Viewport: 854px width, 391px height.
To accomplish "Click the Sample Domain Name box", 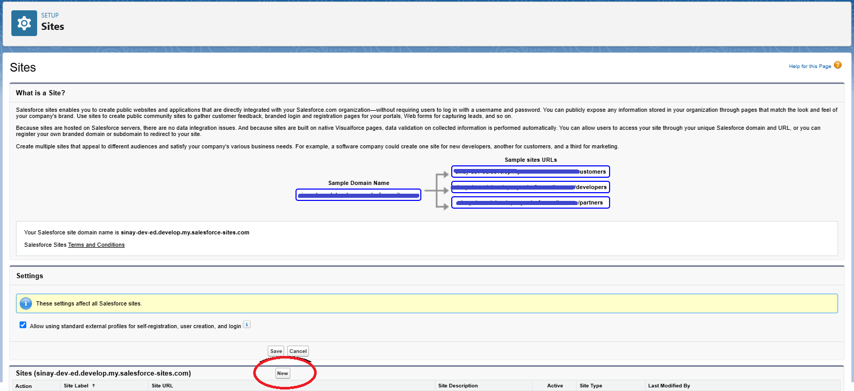I will [x=358, y=195].
